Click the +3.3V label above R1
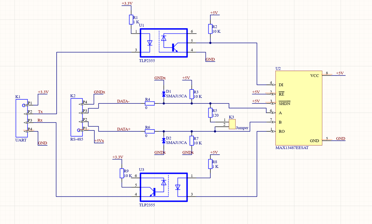372x224 pixels. 127,3
